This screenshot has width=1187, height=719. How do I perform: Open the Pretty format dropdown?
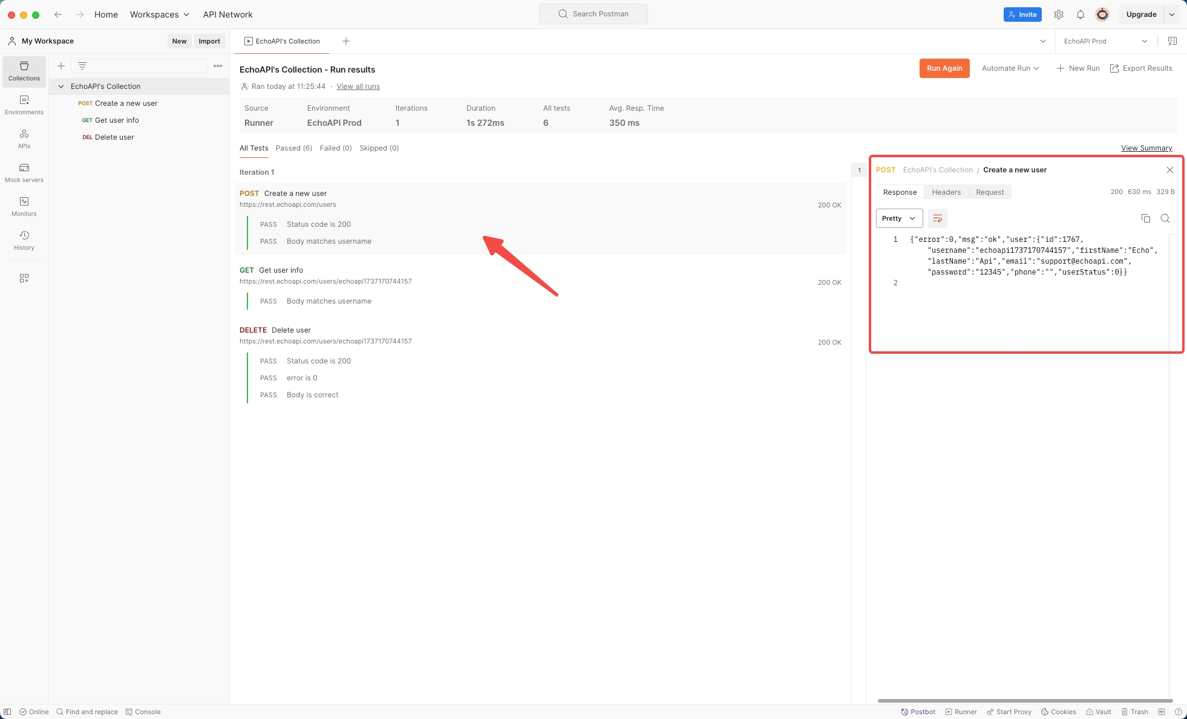click(899, 218)
